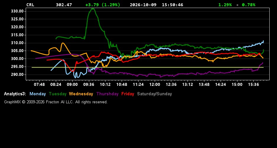Click the 0.78% range value at top right
277x148 pixels.
coord(249,5)
